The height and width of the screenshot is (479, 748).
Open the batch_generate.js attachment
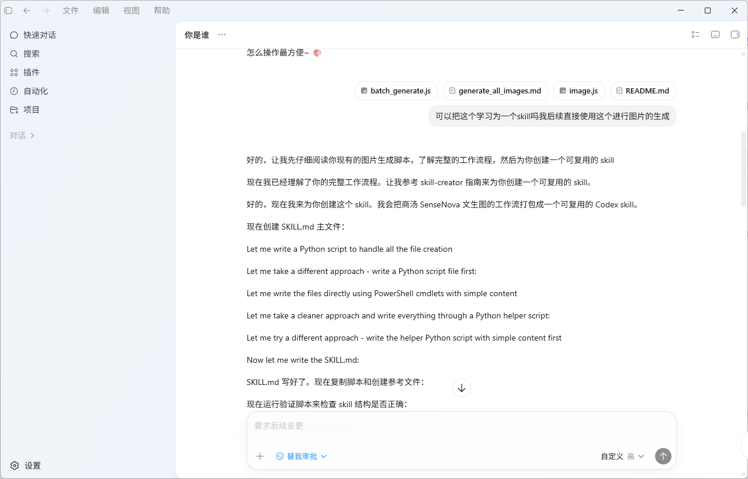pyautogui.click(x=396, y=91)
